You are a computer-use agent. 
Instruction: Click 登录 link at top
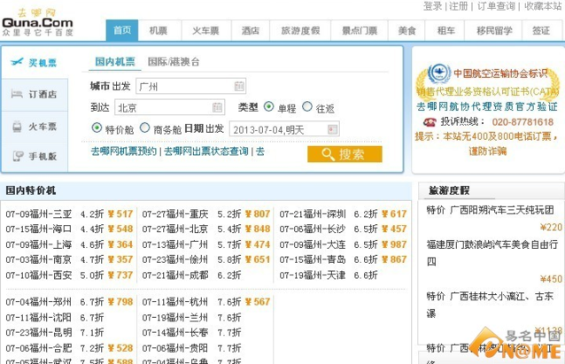tap(432, 6)
